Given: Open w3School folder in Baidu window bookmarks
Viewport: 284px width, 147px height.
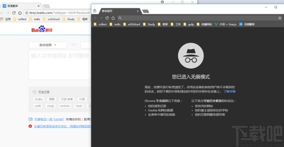Looking at the screenshot, I should 51,19.
